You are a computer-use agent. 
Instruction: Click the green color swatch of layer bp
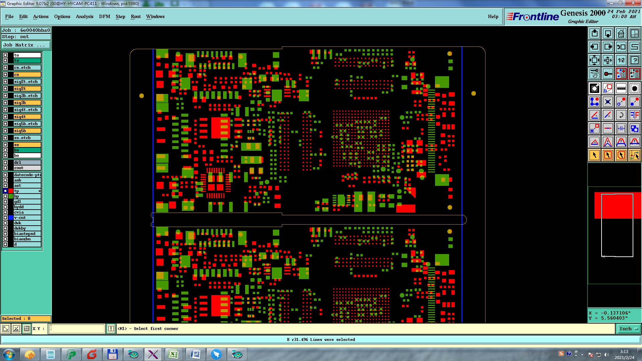coord(11,196)
